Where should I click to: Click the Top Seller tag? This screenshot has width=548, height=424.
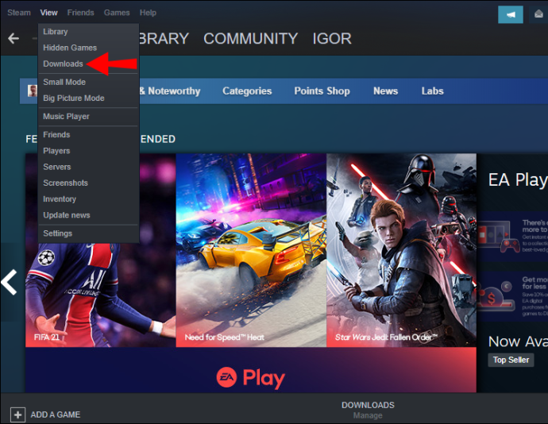[511, 360]
